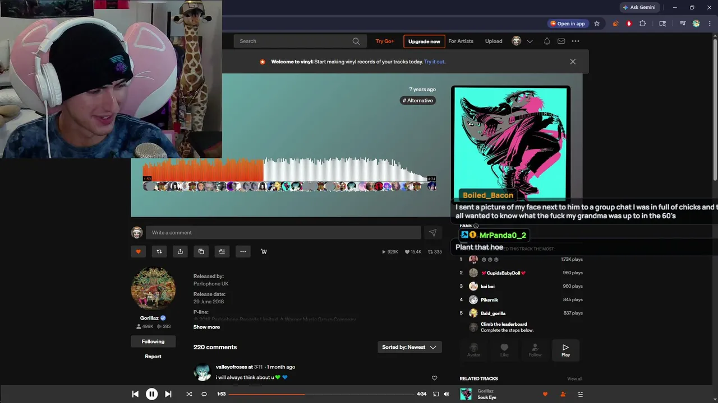
Task: Share the track
Action: click(x=180, y=251)
